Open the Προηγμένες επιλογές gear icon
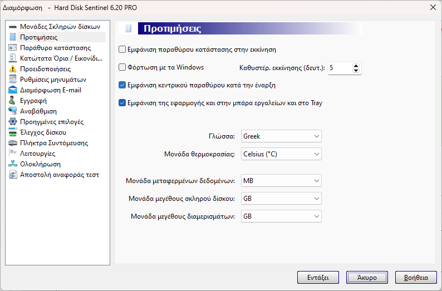The width and height of the screenshot is (442, 291). point(13,122)
